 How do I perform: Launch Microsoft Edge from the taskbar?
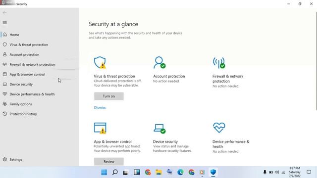click(x=180, y=172)
